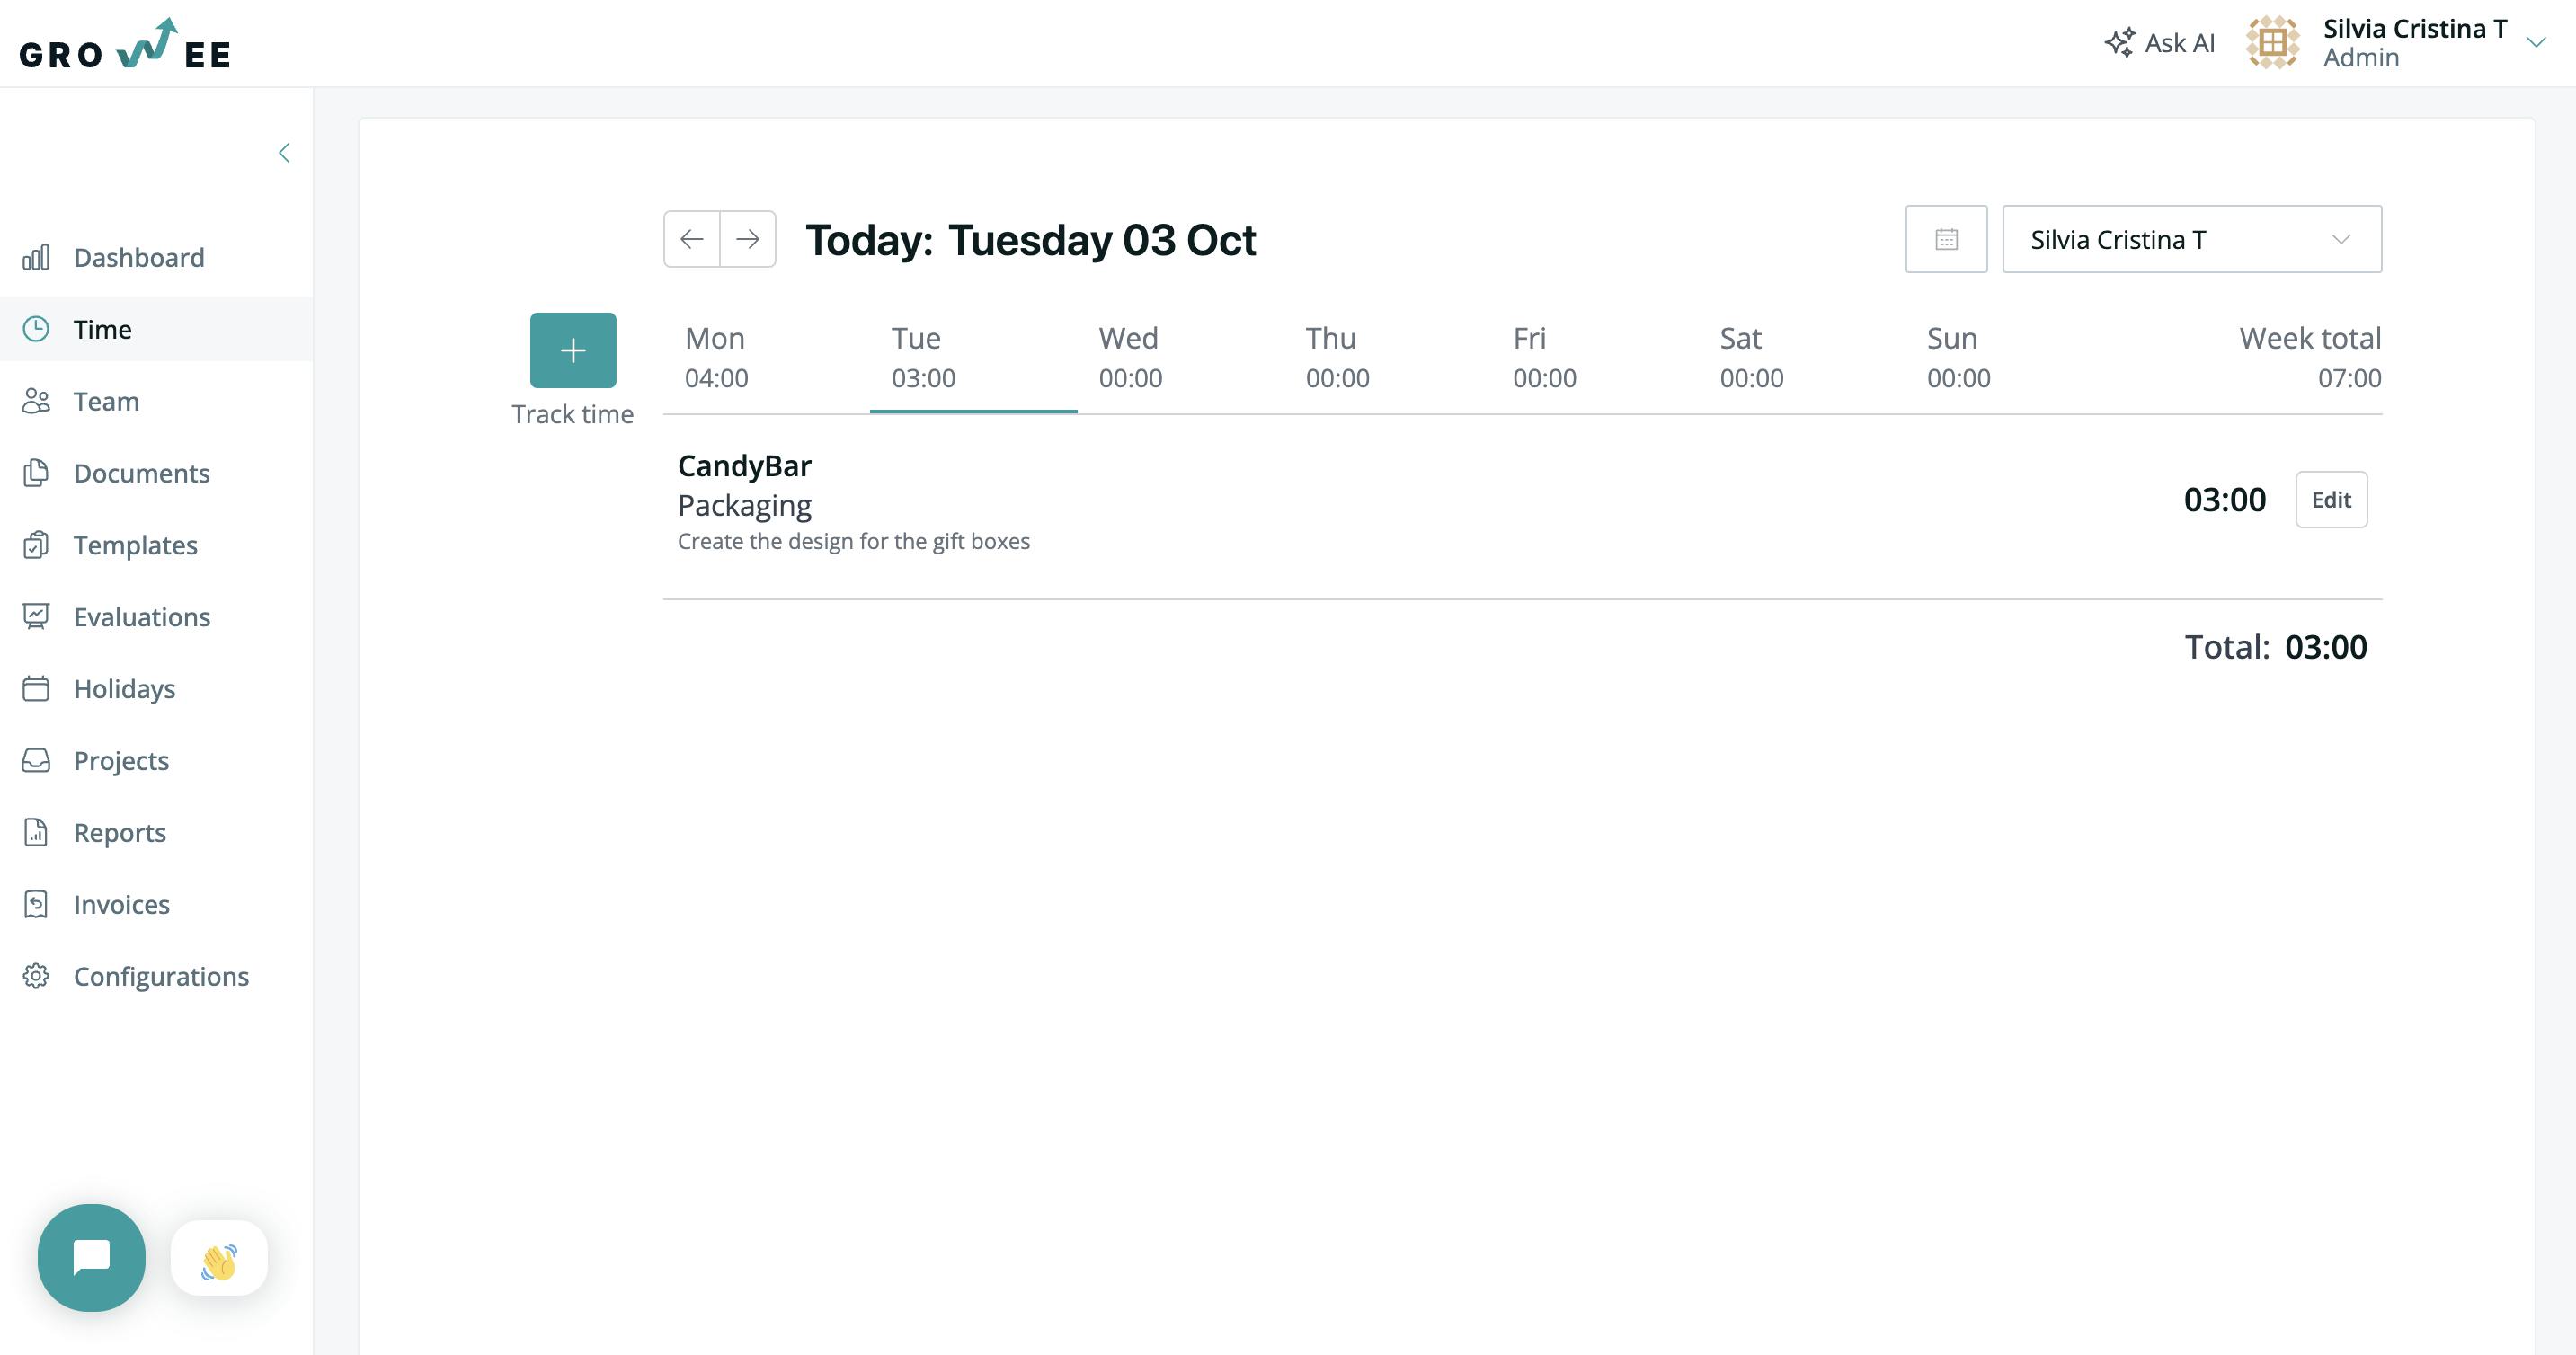Select the Monday time column tab

[715, 358]
